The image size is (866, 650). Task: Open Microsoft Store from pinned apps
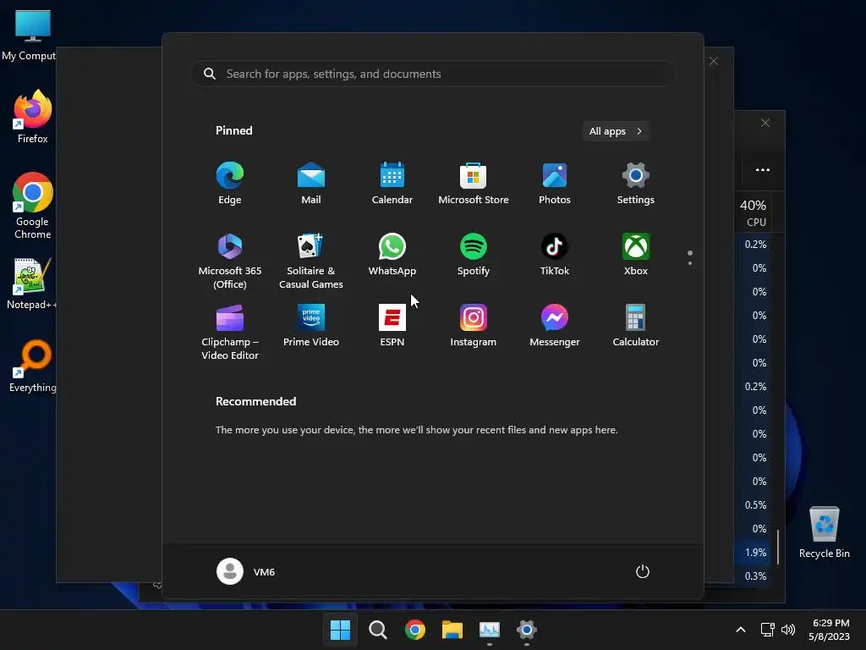coord(474,184)
